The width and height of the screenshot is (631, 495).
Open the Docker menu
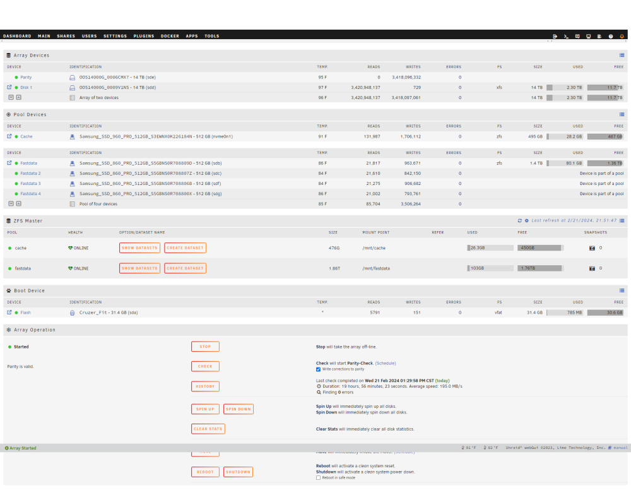click(170, 36)
